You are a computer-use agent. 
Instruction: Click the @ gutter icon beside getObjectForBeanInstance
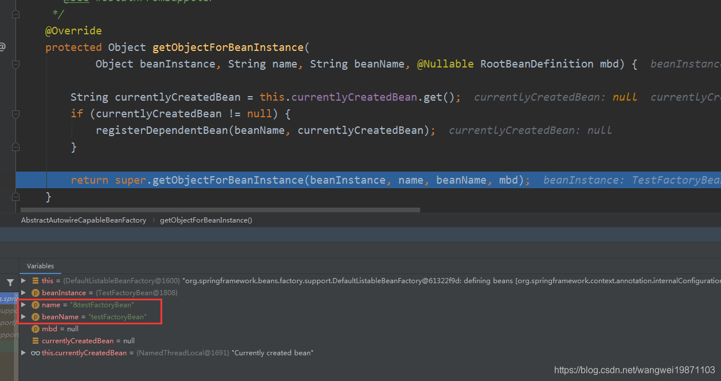pyautogui.click(x=2, y=47)
